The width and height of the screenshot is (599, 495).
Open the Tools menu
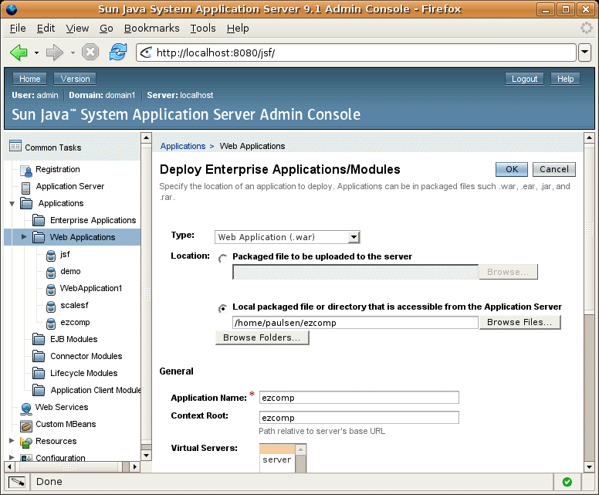tap(203, 28)
